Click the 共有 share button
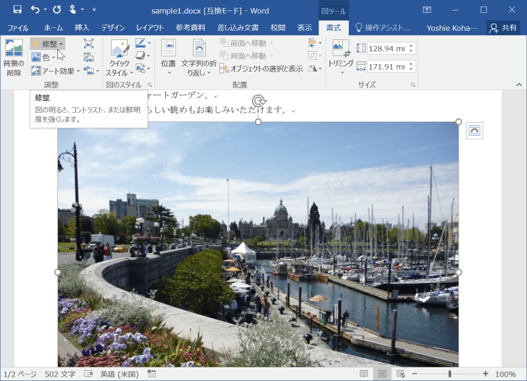The image size is (527, 381). point(503,28)
